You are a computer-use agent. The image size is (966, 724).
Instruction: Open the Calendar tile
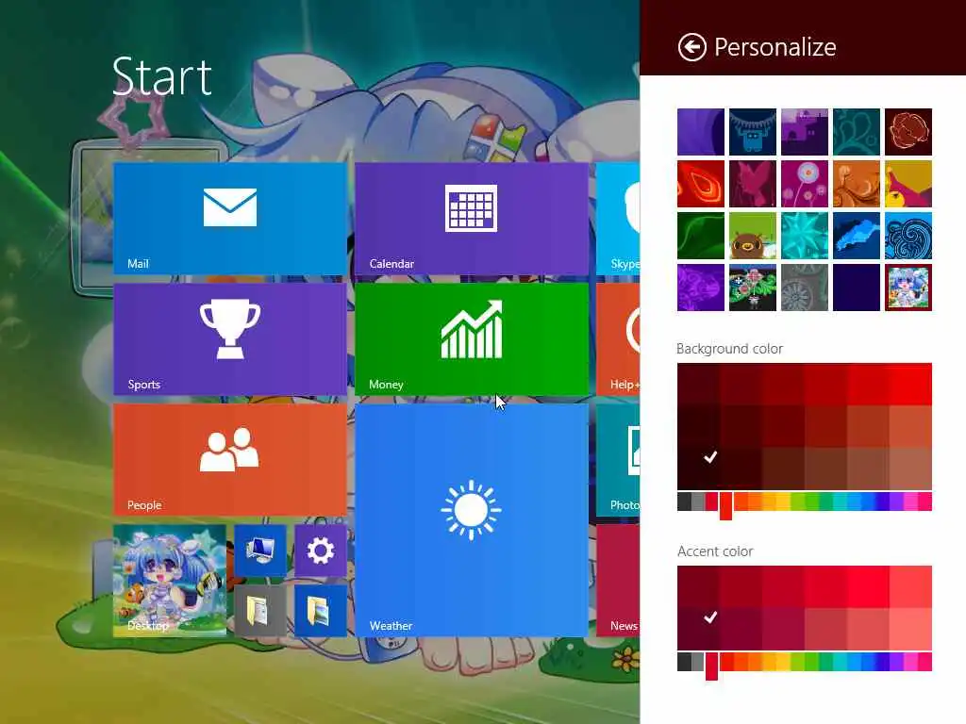point(472,219)
